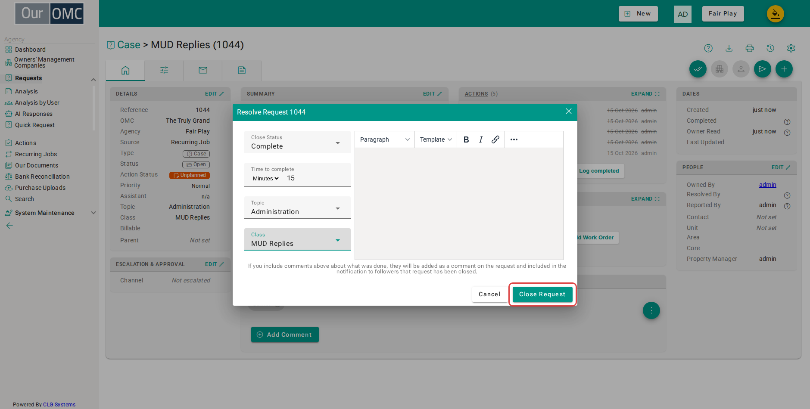
Task: Click the print icon in the header
Action: tap(750, 48)
